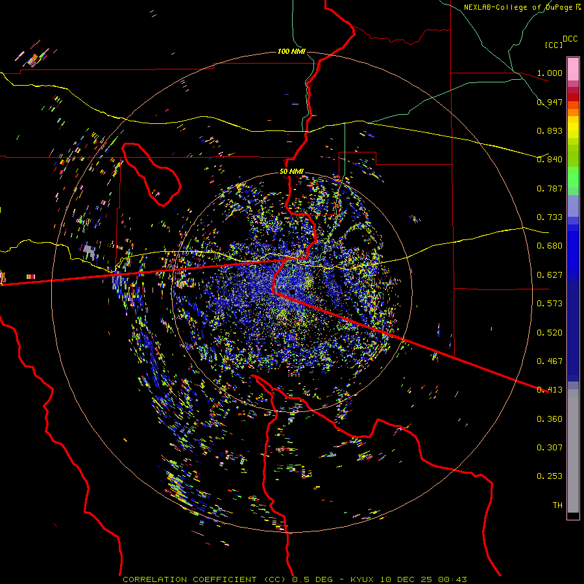The width and height of the screenshot is (584, 584).
Task: Click the DCC product label above legend
Action: tap(570, 39)
